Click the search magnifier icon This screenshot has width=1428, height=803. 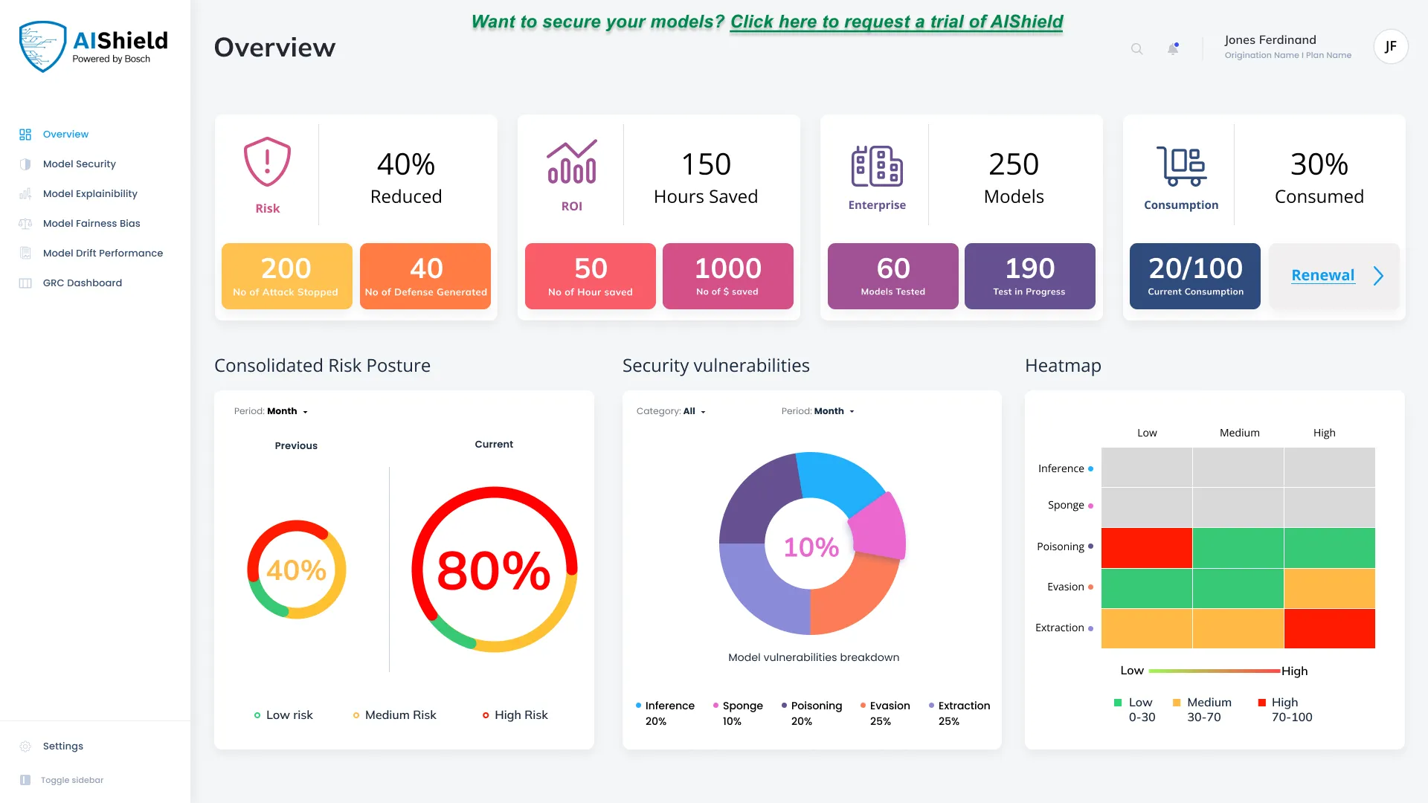tap(1136, 49)
